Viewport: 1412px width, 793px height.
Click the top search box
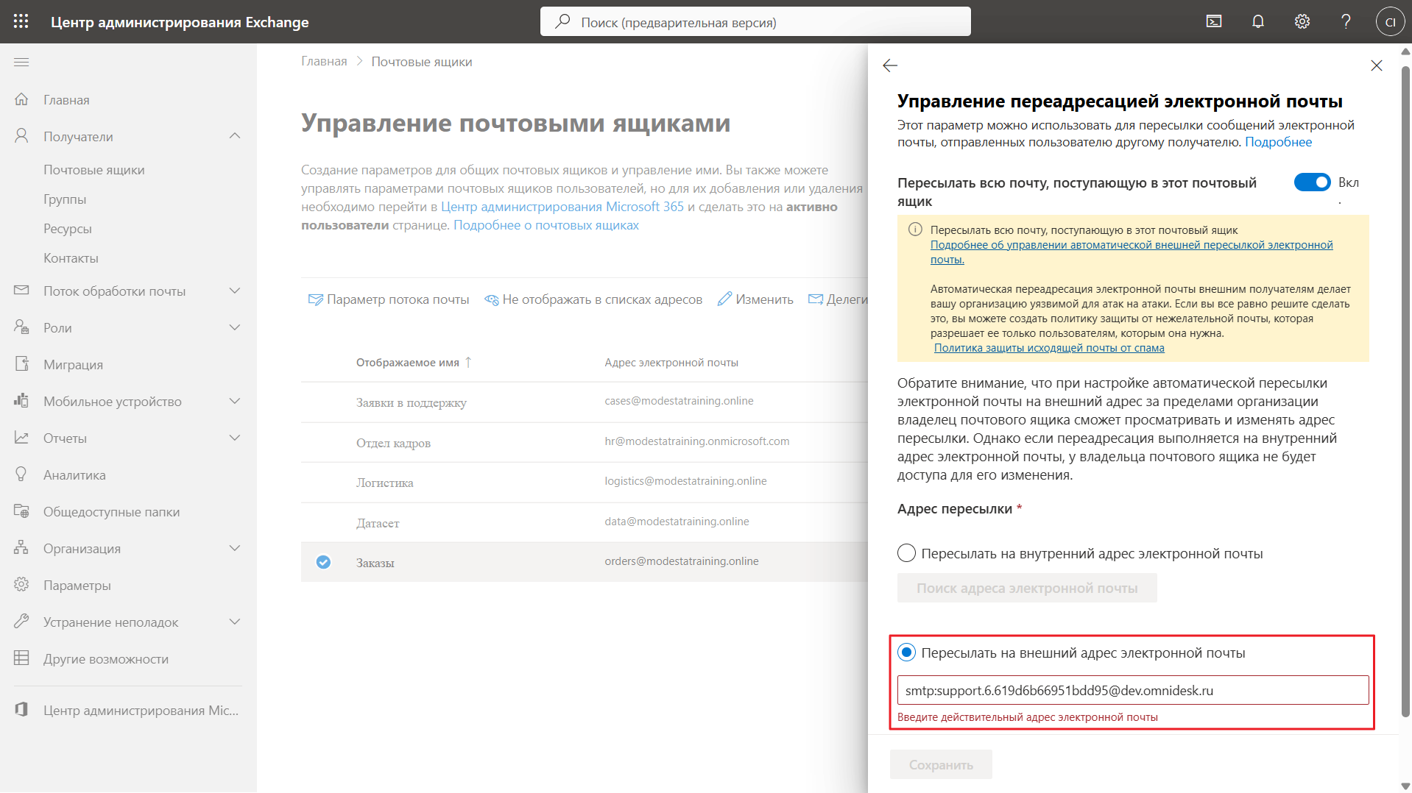click(x=755, y=21)
